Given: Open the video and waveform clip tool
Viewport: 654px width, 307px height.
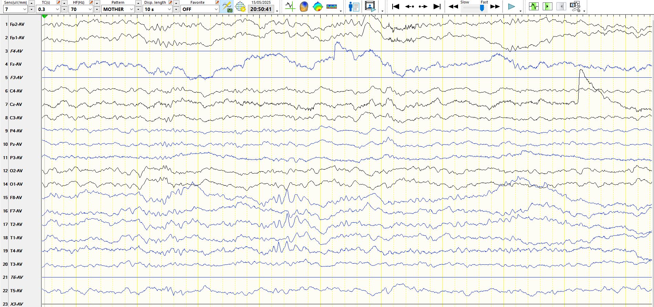Looking at the screenshot, I should [575, 7].
